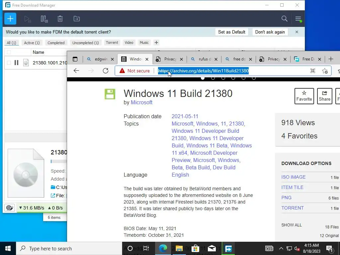
Task: Open the Mail app from taskbar
Action: pos(212,248)
